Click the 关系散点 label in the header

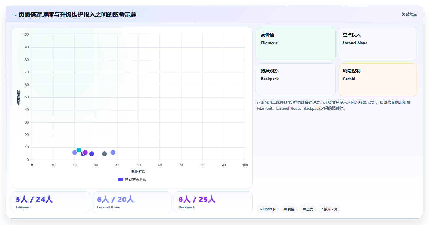(x=409, y=14)
